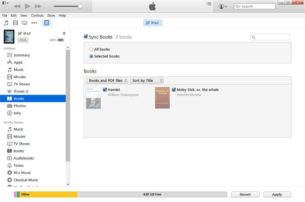Open the Controls menu

[x=37, y=15]
